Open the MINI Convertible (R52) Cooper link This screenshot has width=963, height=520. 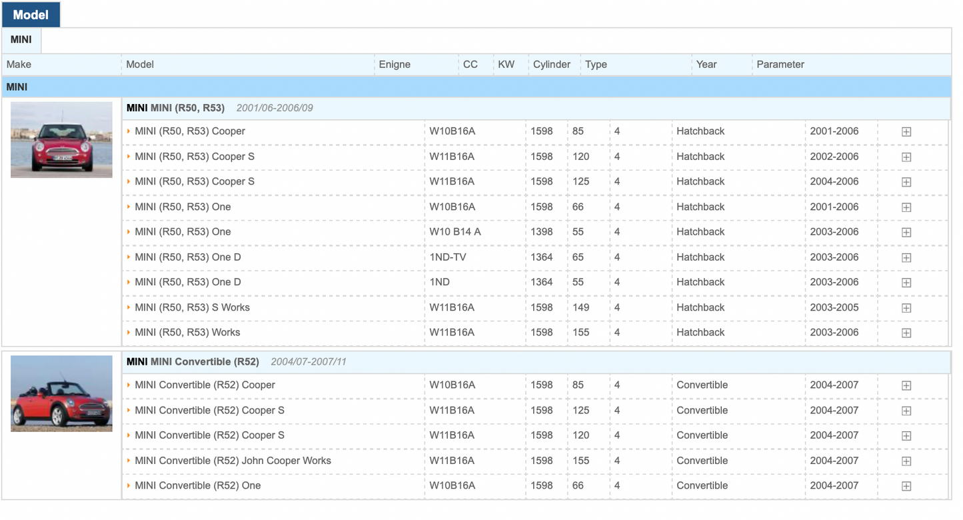point(205,385)
